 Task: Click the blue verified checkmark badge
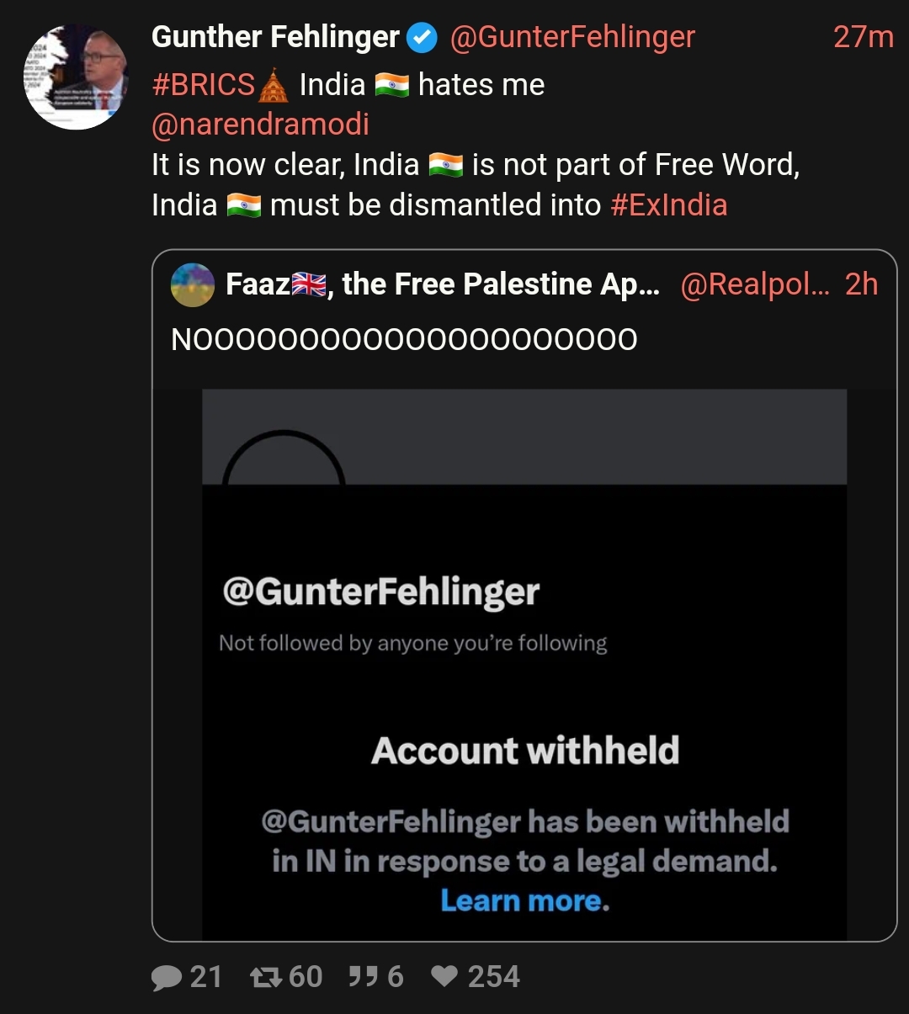tap(423, 38)
